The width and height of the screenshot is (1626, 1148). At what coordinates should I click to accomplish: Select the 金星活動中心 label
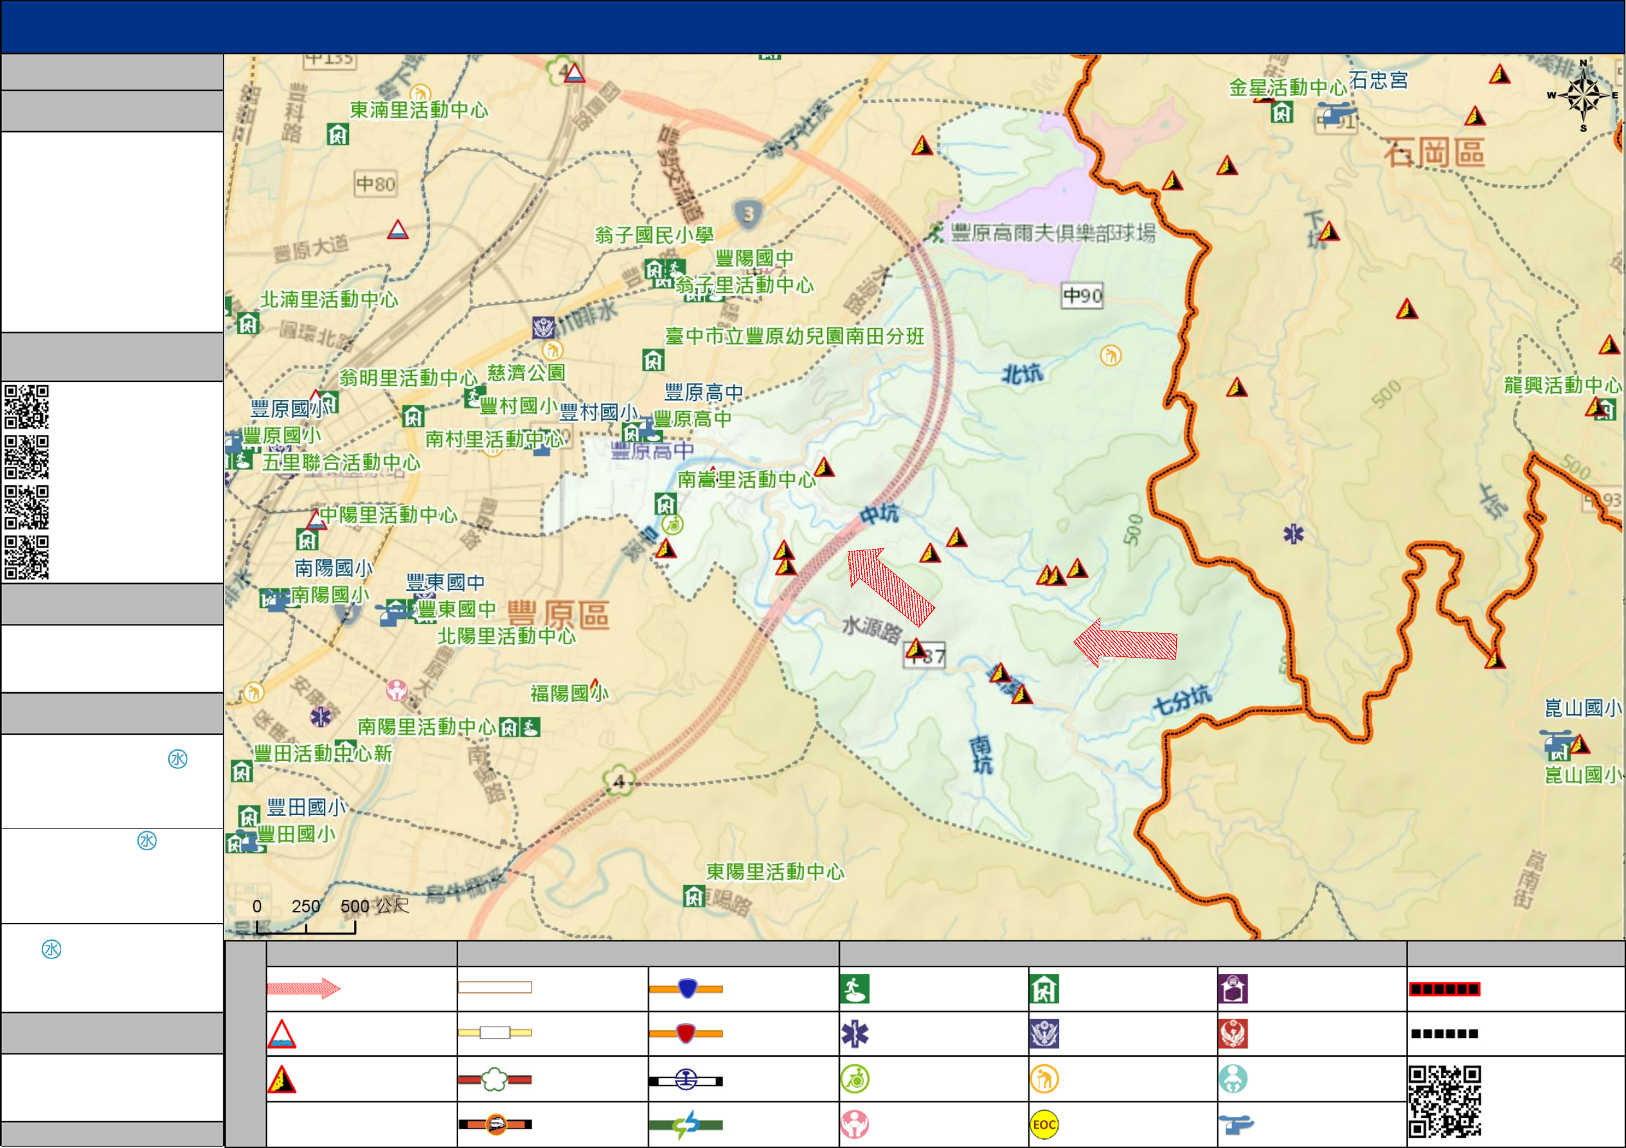(1287, 88)
